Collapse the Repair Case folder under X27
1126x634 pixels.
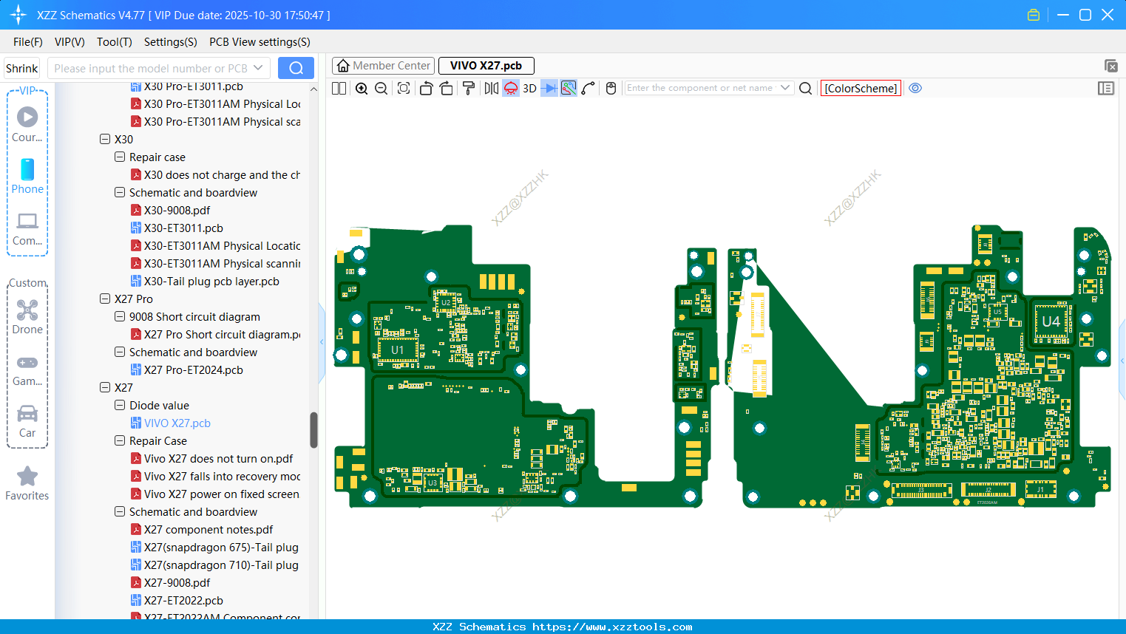120,441
